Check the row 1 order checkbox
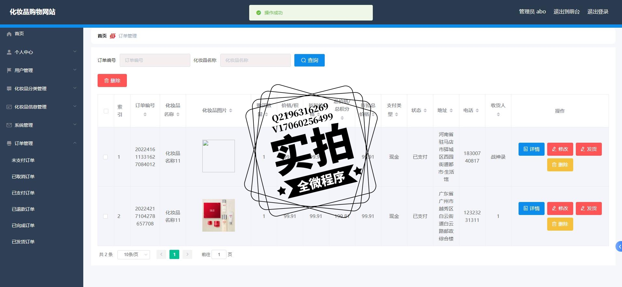This screenshot has width=622, height=287. pos(105,157)
